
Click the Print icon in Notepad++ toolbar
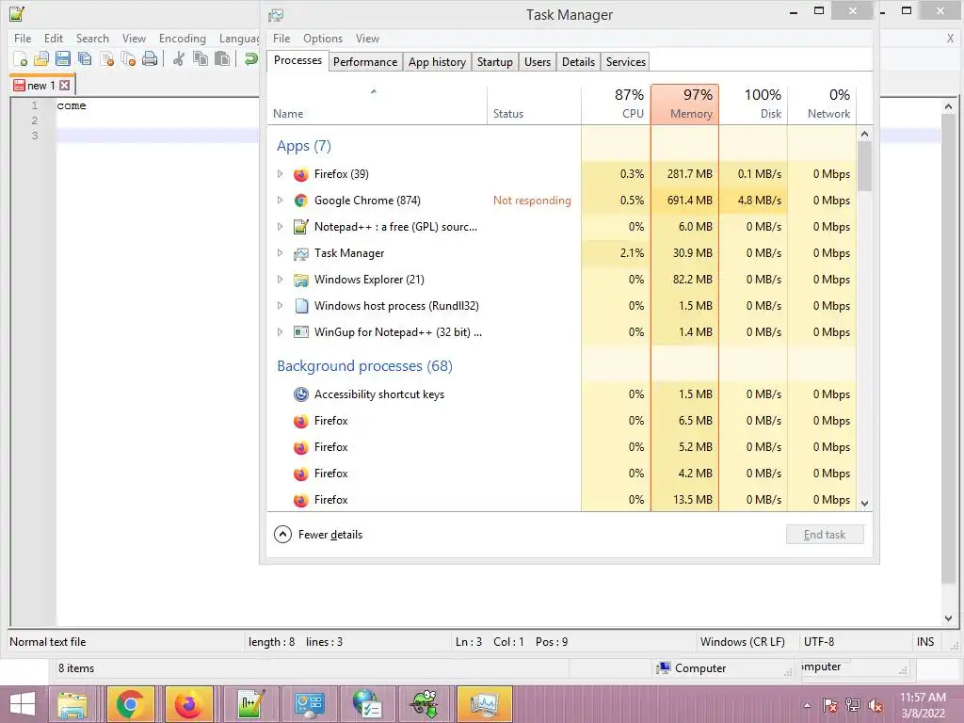pos(150,59)
